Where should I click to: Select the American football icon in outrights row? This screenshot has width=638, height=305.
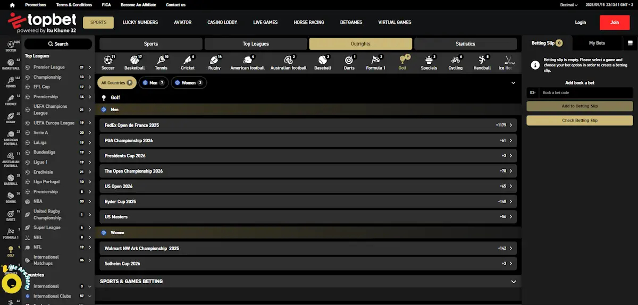pyautogui.click(x=247, y=62)
